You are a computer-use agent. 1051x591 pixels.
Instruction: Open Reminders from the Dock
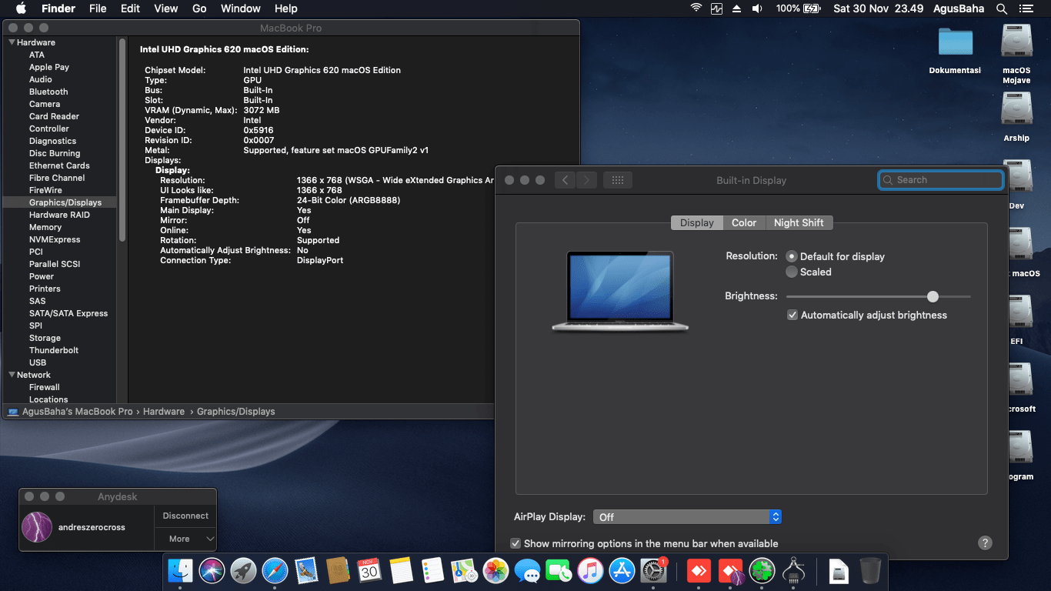[433, 571]
